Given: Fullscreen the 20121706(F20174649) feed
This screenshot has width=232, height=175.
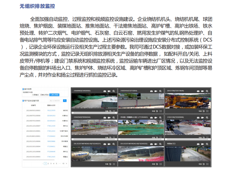Looking at the screenshot, I should point(207,111).
